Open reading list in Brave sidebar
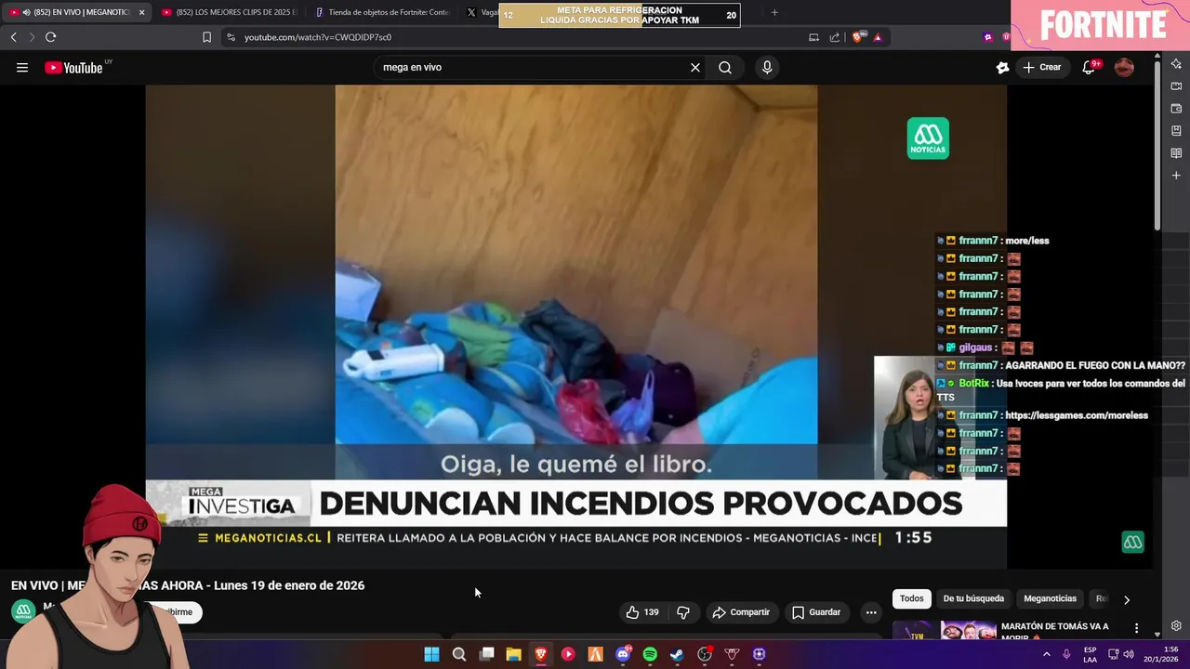The width and height of the screenshot is (1190, 669). tap(1176, 152)
